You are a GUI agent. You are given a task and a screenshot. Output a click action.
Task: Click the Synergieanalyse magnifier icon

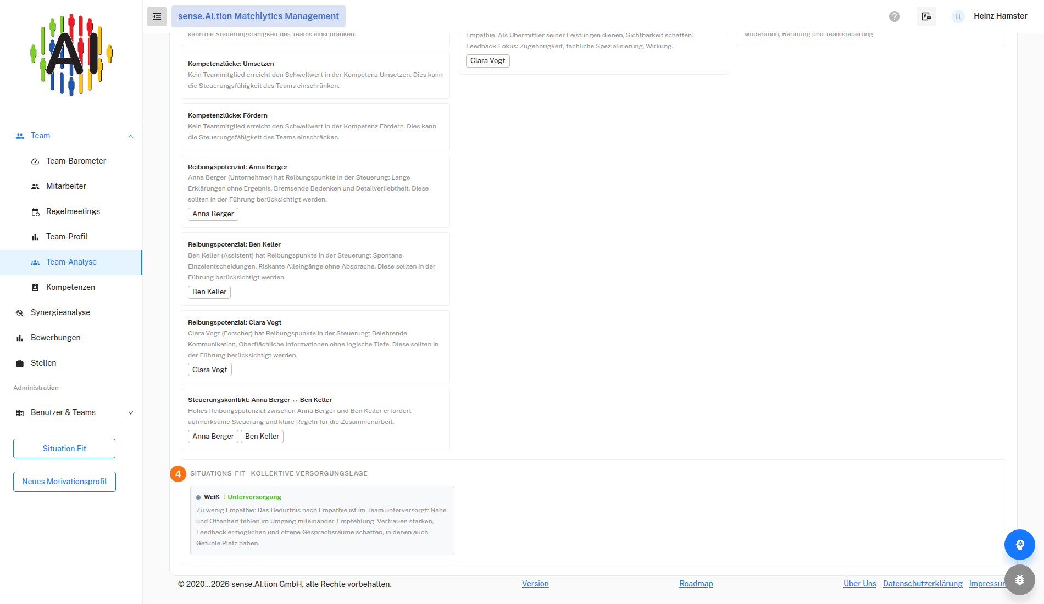point(20,313)
